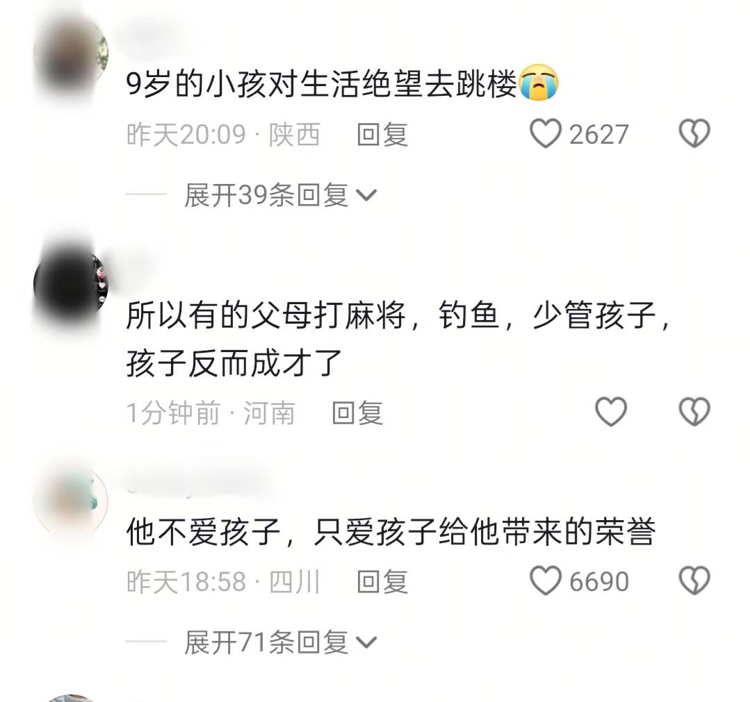Click chevron beside 展开39条回复
The height and width of the screenshot is (702, 750).
(367, 195)
